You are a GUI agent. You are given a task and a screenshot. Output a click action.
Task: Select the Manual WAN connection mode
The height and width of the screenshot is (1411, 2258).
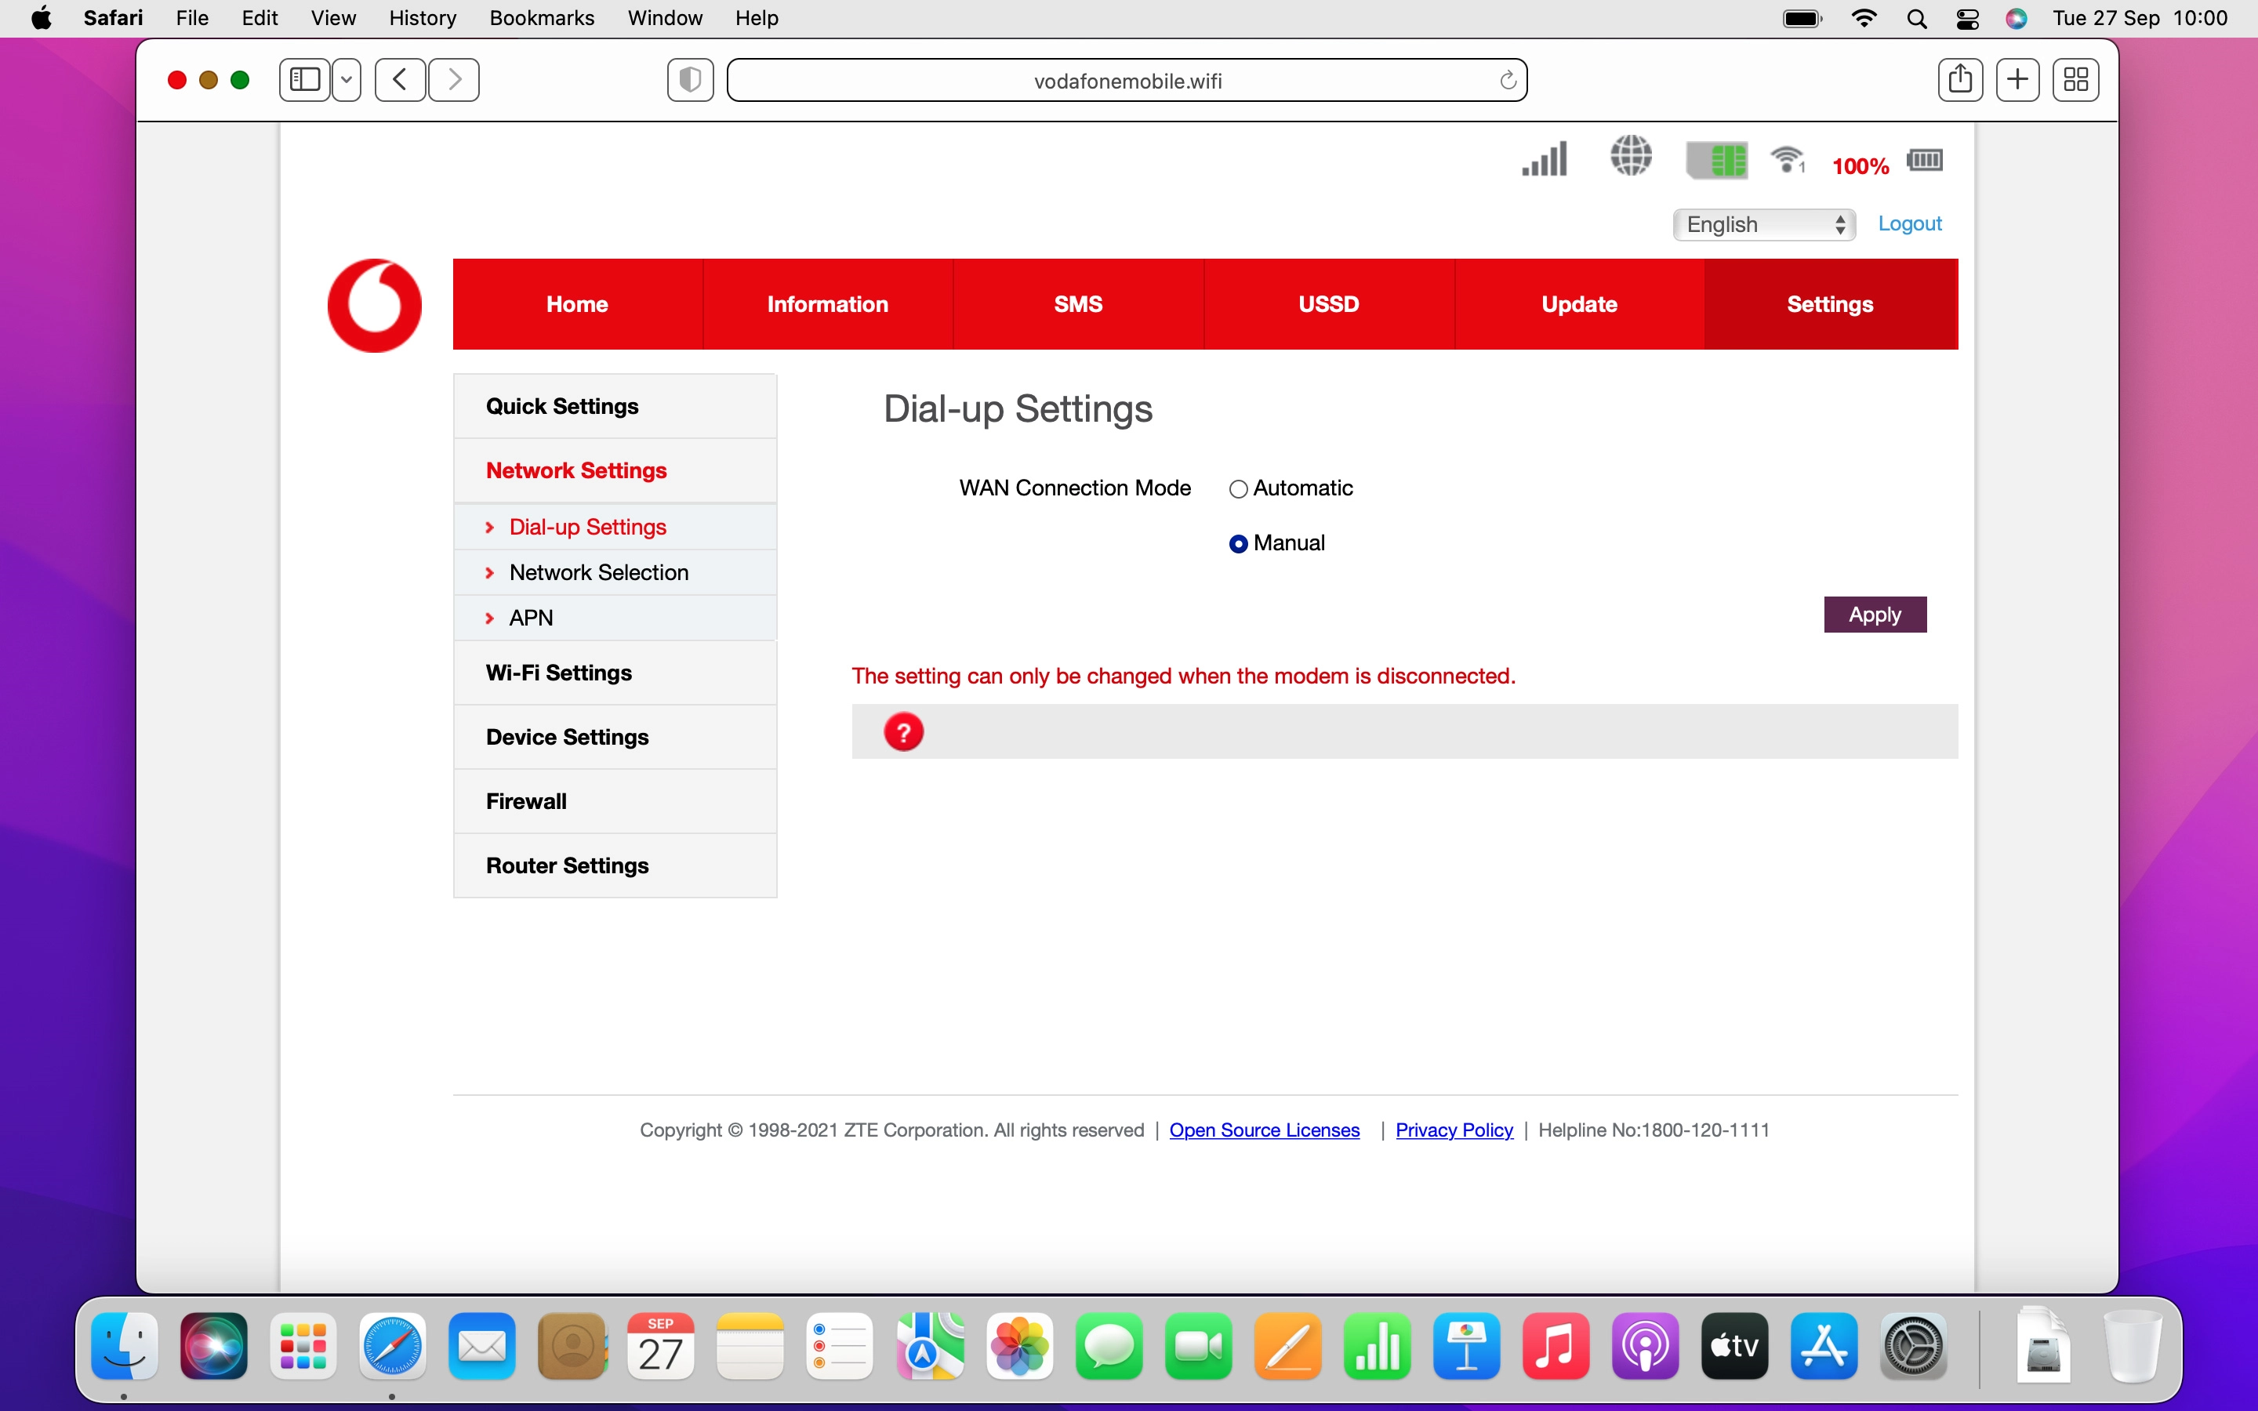click(1238, 544)
